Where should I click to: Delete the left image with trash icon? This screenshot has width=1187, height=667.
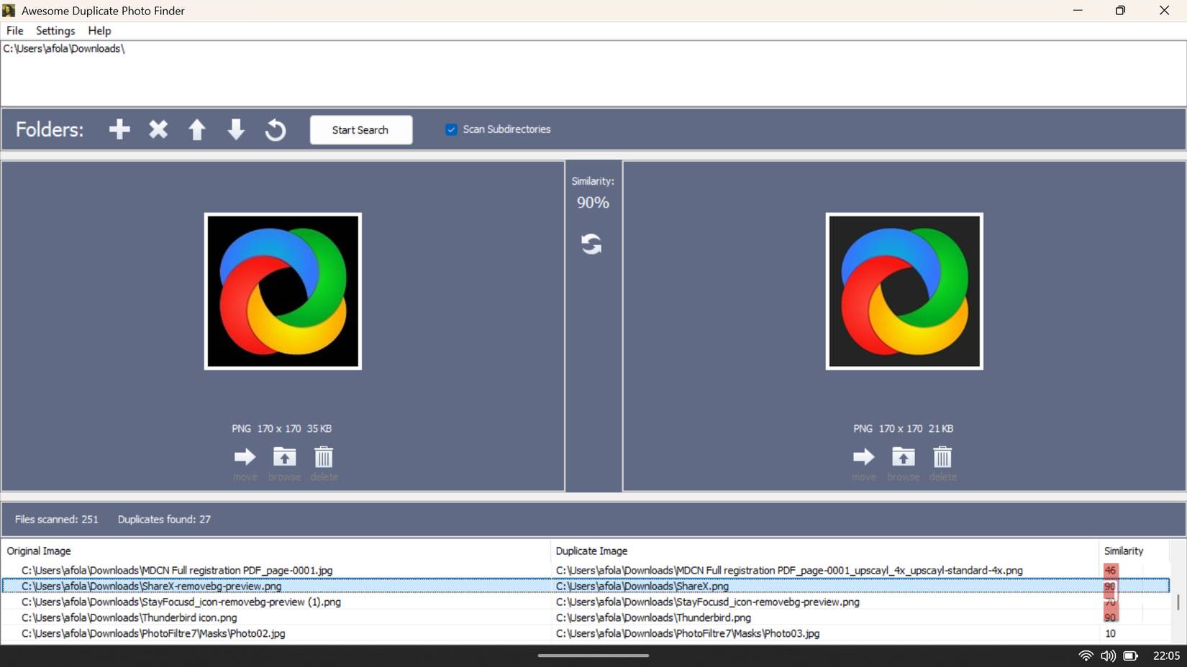(x=324, y=457)
